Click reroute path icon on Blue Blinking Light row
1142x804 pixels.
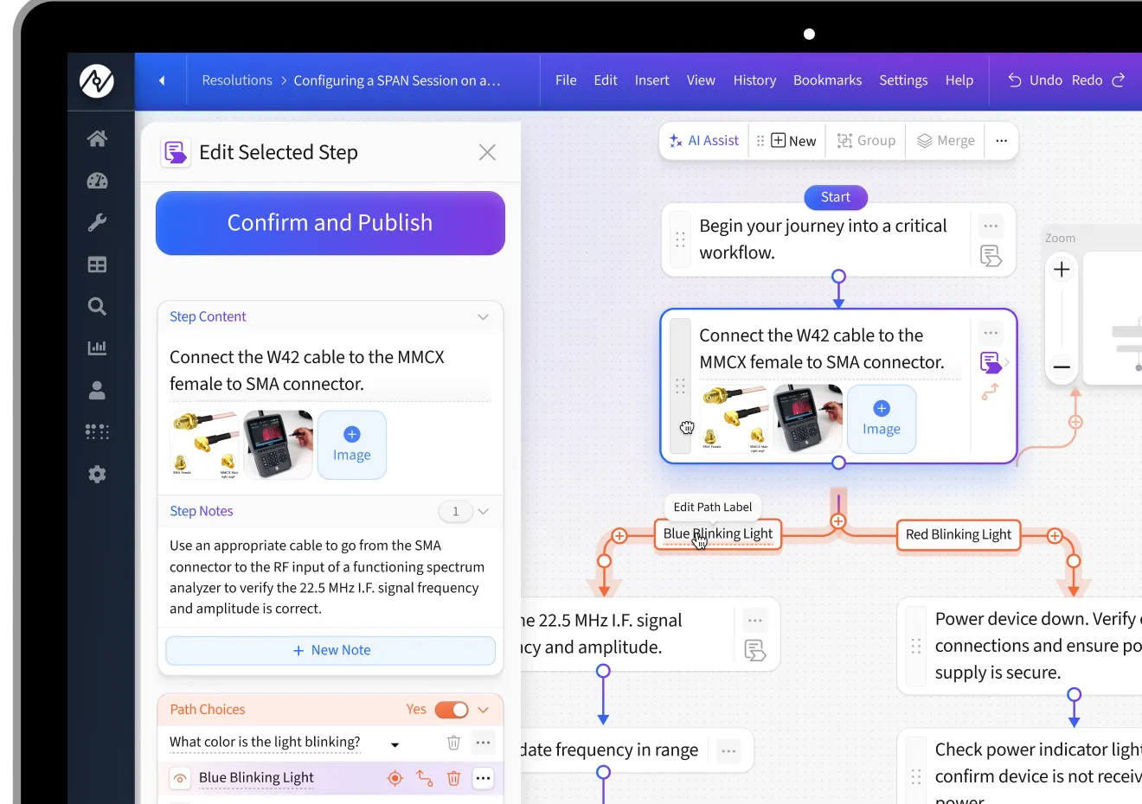(425, 778)
